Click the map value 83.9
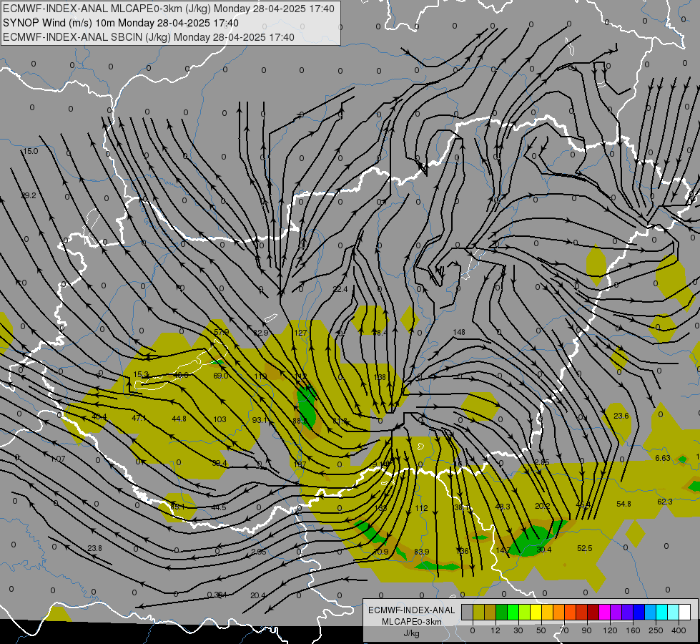Viewport: 700px width, 644px height. tap(421, 552)
